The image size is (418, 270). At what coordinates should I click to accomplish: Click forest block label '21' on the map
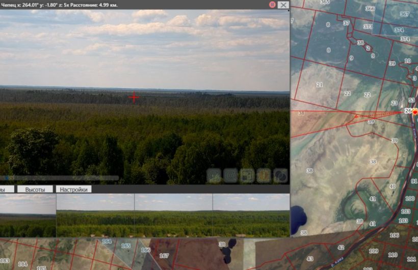320,85
